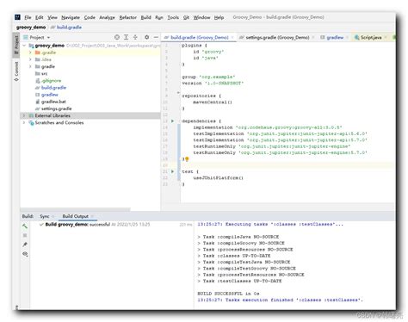Run the dependencies block gutter arrow
Image resolution: width=408 pixels, height=322 pixels.
click(172, 121)
